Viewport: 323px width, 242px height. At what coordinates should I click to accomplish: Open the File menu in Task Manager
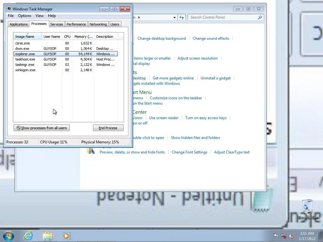tap(11, 16)
